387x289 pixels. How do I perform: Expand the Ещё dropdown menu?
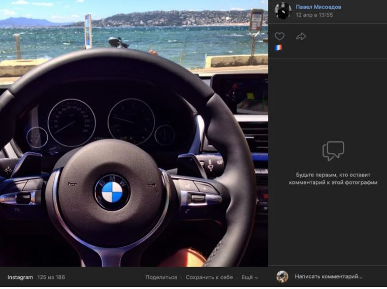tap(250, 277)
